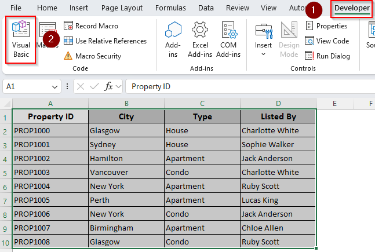This screenshot has width=375, height=252.
Task: Switch to the Formulas tab
Action: [x=170, y=8]
